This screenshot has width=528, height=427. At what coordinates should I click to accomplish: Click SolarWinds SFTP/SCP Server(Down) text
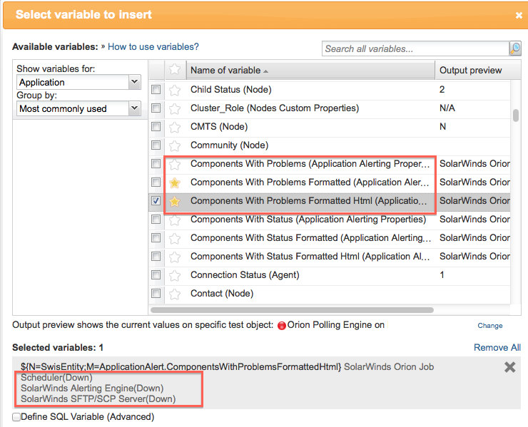(x=98, y=399)
